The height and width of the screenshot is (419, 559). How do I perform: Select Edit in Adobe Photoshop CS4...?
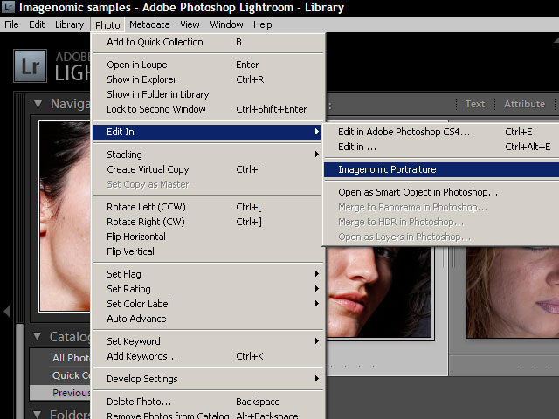pos(441,132)
